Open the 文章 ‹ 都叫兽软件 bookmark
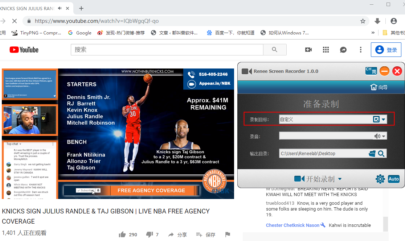Viewport: 405px width, 241px height. coord(174,33)
